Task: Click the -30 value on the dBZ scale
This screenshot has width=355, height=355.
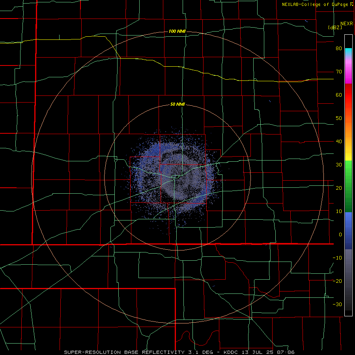Action: [337, 305]
